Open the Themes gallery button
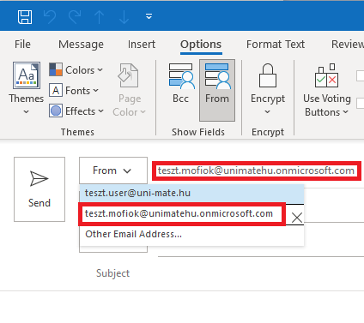This screenshot has height=323, width=364. click(x=27, y=88)
